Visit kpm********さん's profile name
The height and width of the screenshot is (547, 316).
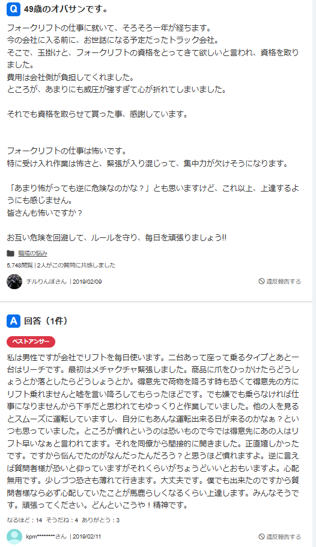click(46, 537)
